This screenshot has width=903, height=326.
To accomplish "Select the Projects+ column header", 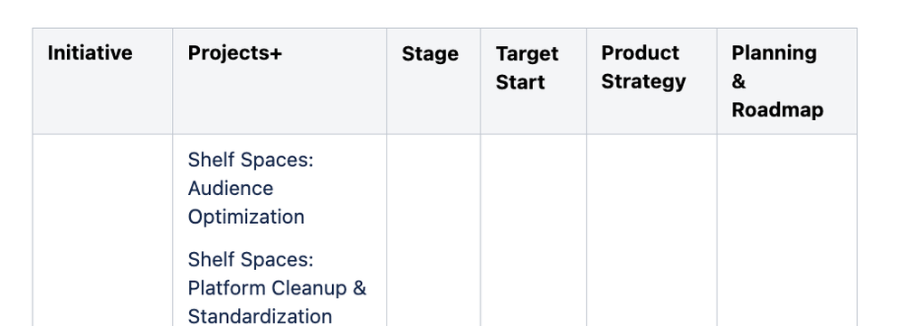I will click(280, 81).
